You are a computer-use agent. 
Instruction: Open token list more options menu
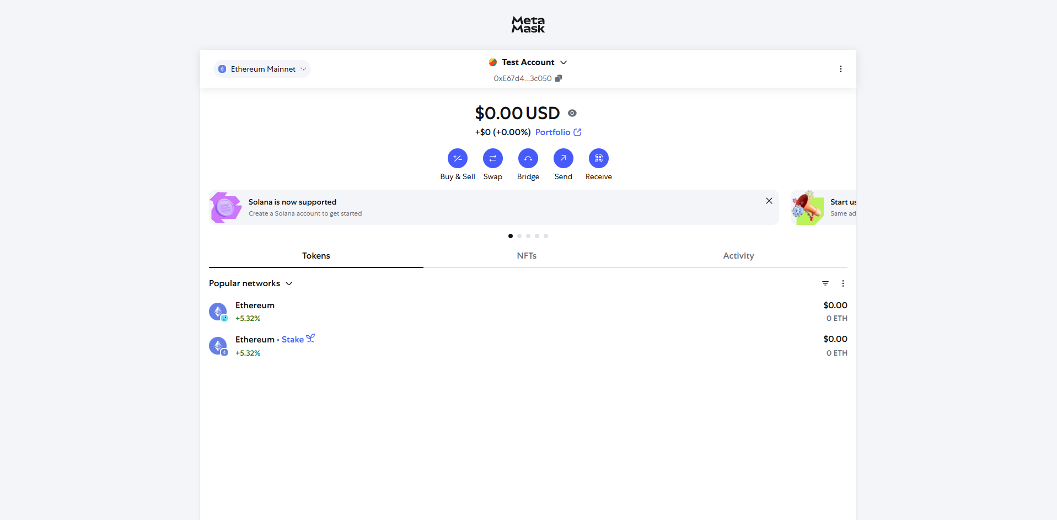(843, 283)
